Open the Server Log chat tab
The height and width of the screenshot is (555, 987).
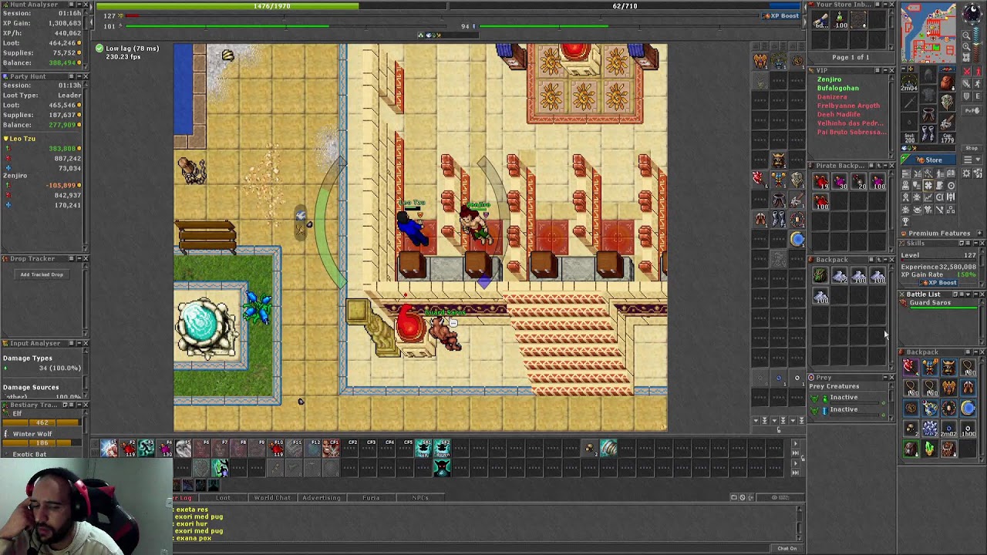click(x=184, y=498)
